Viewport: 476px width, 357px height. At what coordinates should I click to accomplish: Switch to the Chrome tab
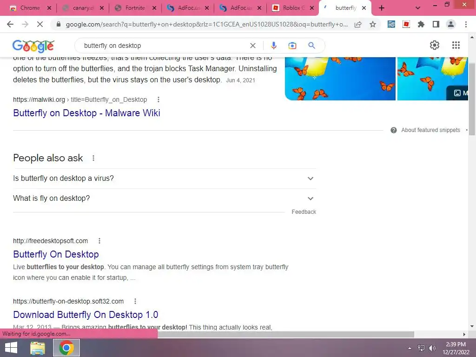click(x=30, y=8)
